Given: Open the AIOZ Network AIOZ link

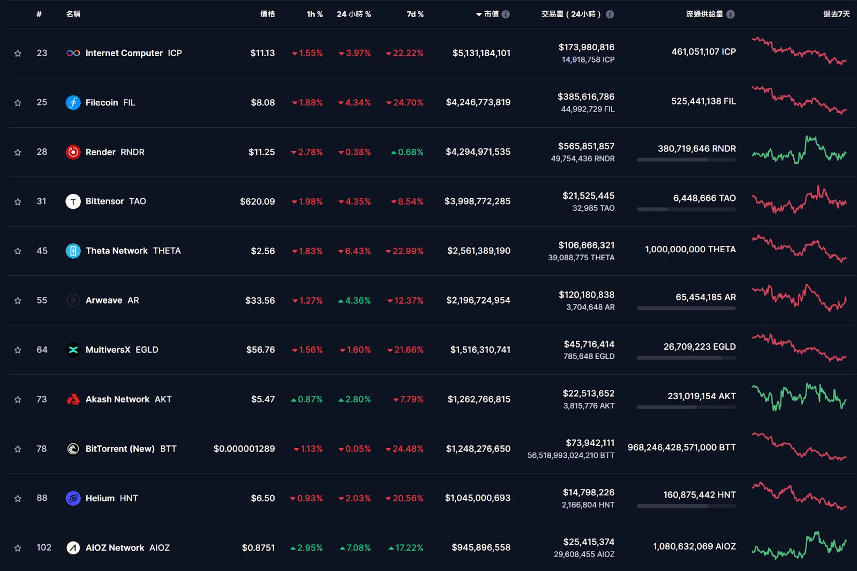Looking at the screenshot, I should click(x=127, y=547).
